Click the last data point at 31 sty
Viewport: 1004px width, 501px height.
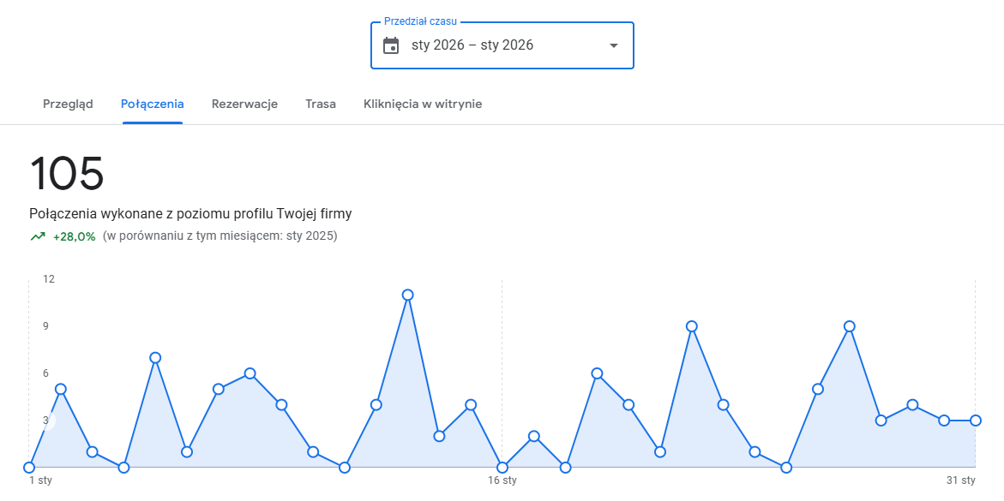click(x=976, y=420)
